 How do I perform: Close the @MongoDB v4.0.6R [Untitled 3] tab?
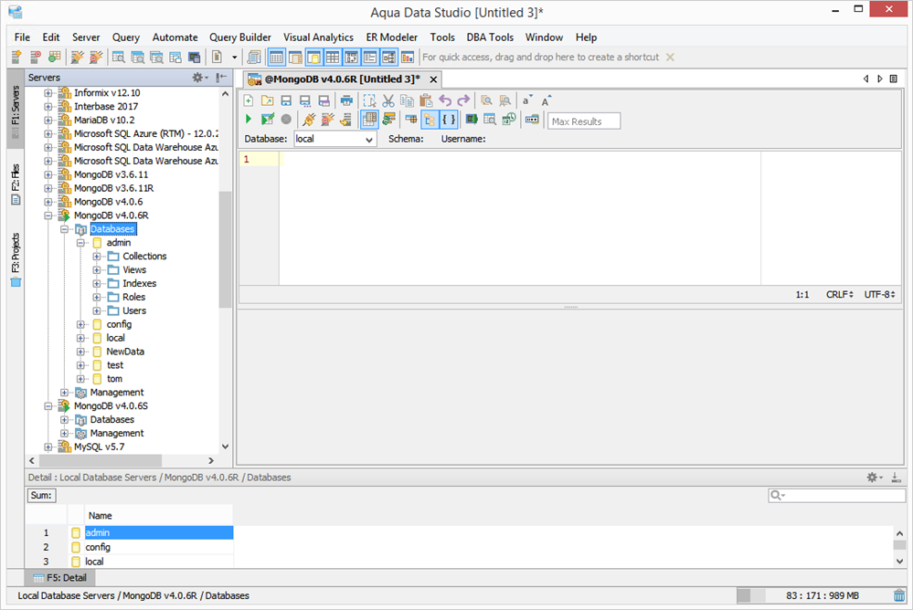tap(433, 79)
